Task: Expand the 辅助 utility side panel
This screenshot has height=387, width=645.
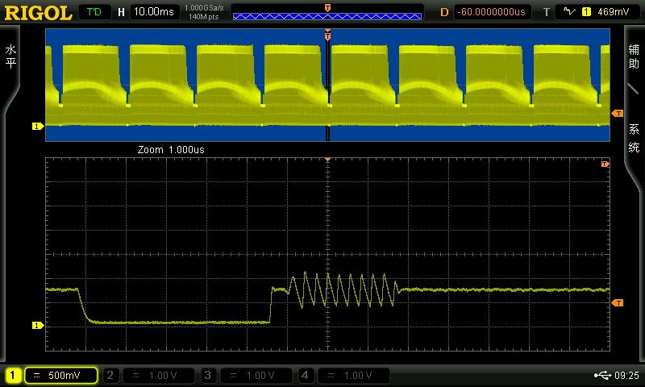Action: pyautogui.click(x=634, y=56)
